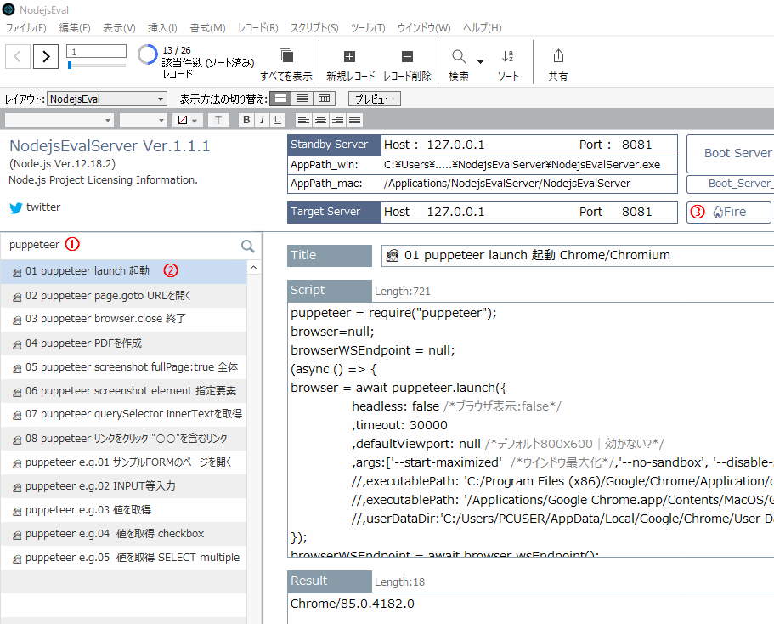Click search magnifier in list panel
The image size is (774, 624).
click(248, 246)
